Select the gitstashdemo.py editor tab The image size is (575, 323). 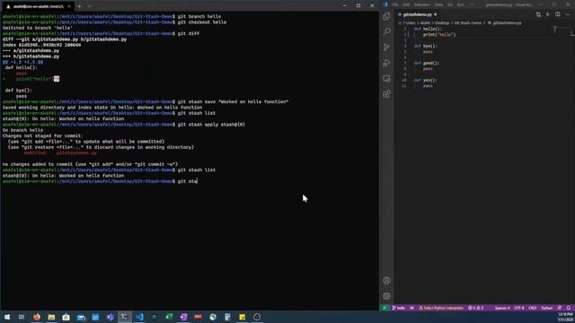[417, 14]
